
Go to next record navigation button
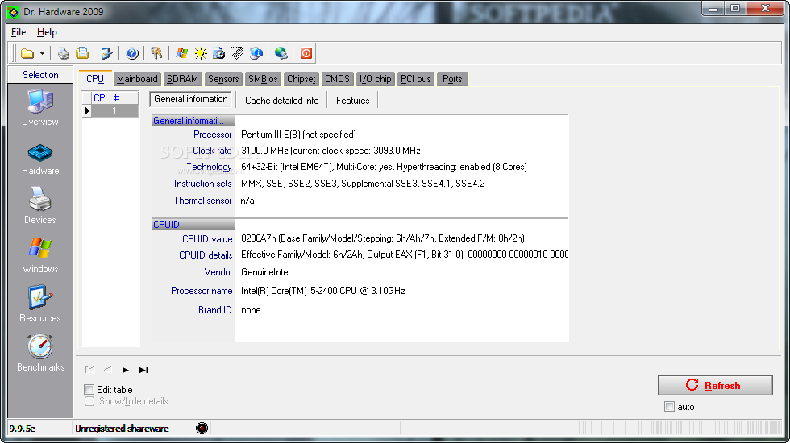126,370
